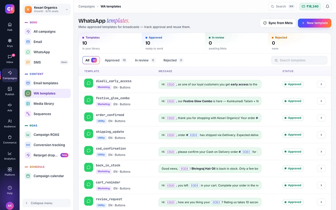Screen dimensions: 336x210
Task: Click the notifications bell icon
Action: point(327,6)
